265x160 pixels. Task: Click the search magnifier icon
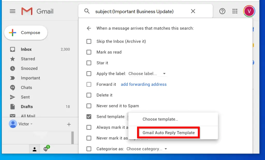click(87, 11)
